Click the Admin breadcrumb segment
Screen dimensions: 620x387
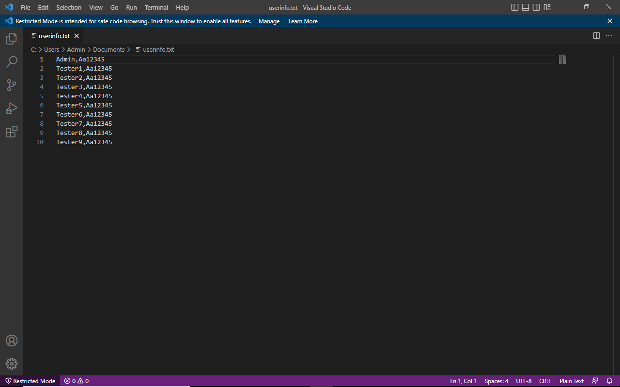(x=76, y=49)
